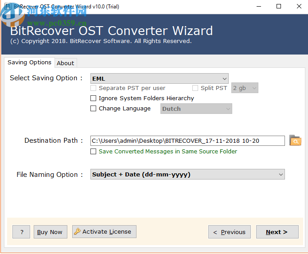
Task: Open the Dutch language dropdown
Action: 196,109
